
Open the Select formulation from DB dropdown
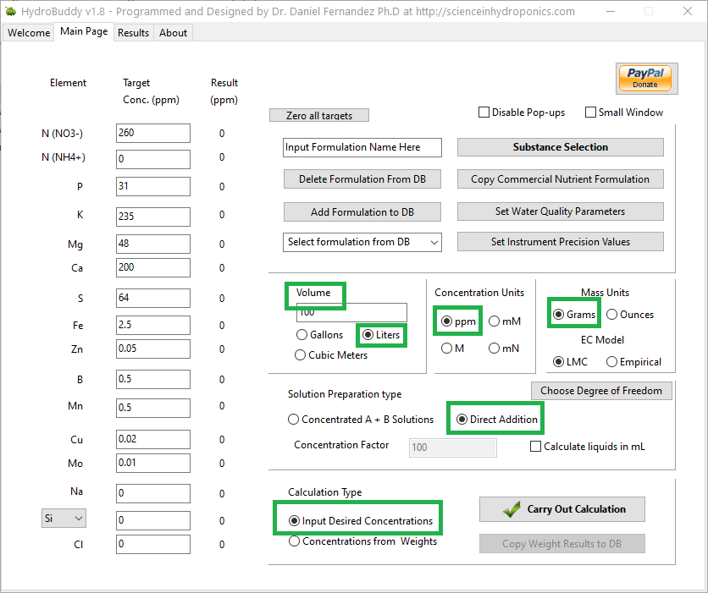[362, 242]
